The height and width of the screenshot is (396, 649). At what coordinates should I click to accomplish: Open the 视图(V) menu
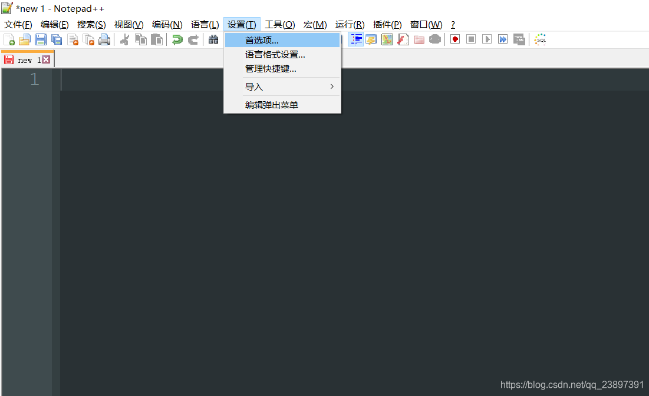(129, 24)
